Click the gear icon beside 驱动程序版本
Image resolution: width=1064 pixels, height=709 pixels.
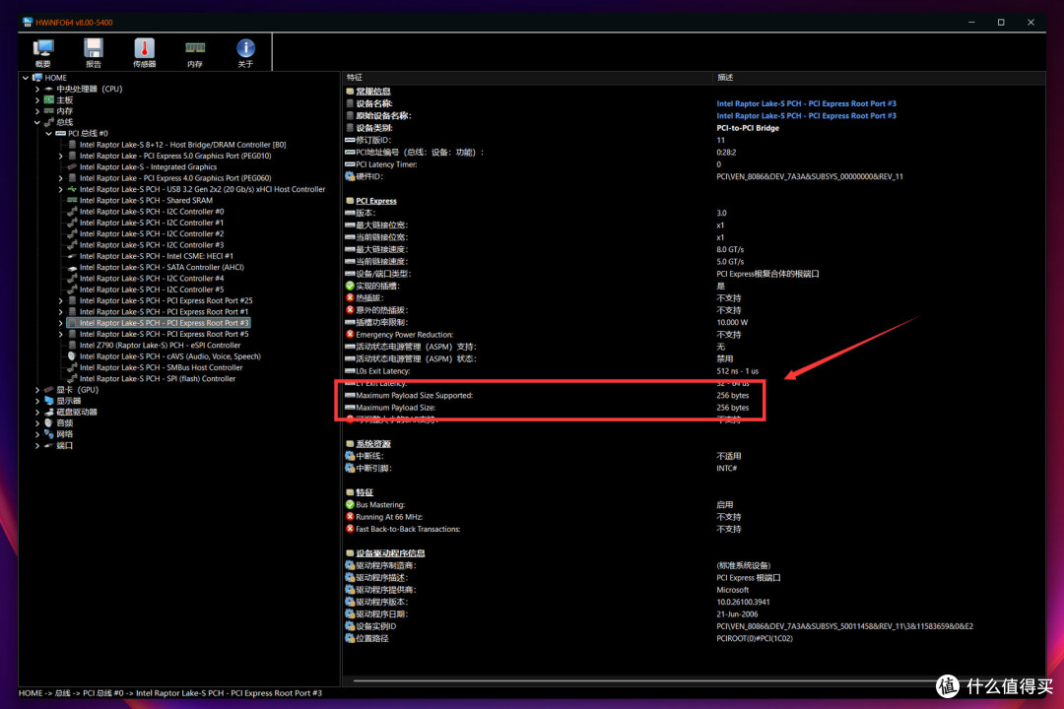pyautogui.click(x=350, y=602)
